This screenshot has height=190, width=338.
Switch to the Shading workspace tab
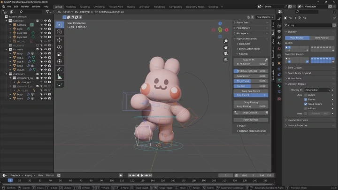point(131,7)
